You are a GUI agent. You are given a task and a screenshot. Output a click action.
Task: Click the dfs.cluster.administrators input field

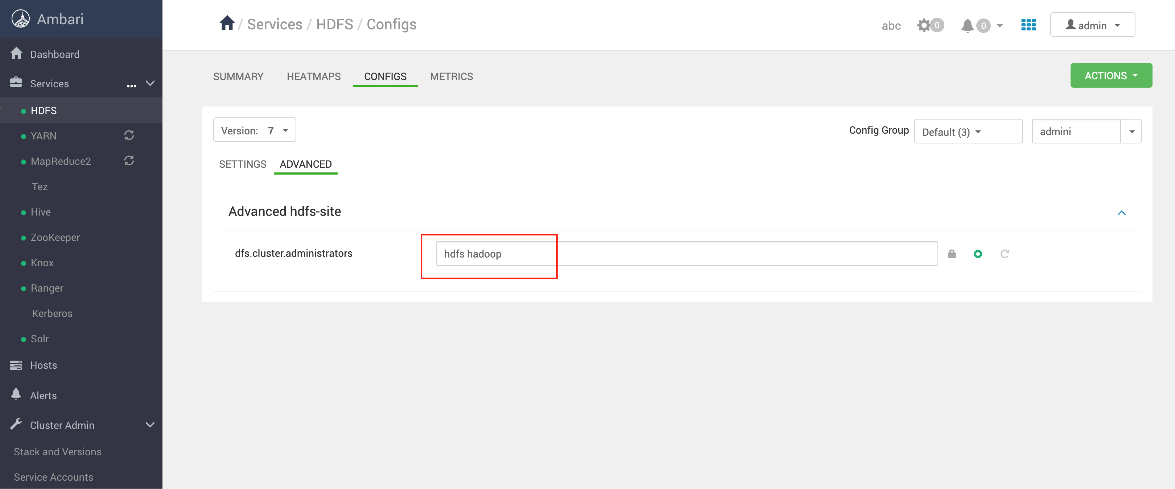point(686,254)
